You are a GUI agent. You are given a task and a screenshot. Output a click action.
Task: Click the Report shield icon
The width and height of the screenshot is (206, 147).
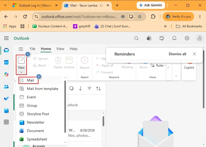click(x=84, y=60)
